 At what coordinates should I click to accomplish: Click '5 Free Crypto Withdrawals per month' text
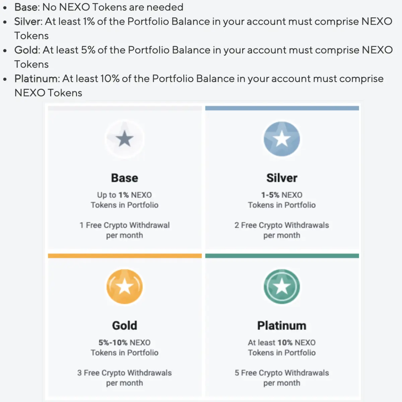coord(282,378)
